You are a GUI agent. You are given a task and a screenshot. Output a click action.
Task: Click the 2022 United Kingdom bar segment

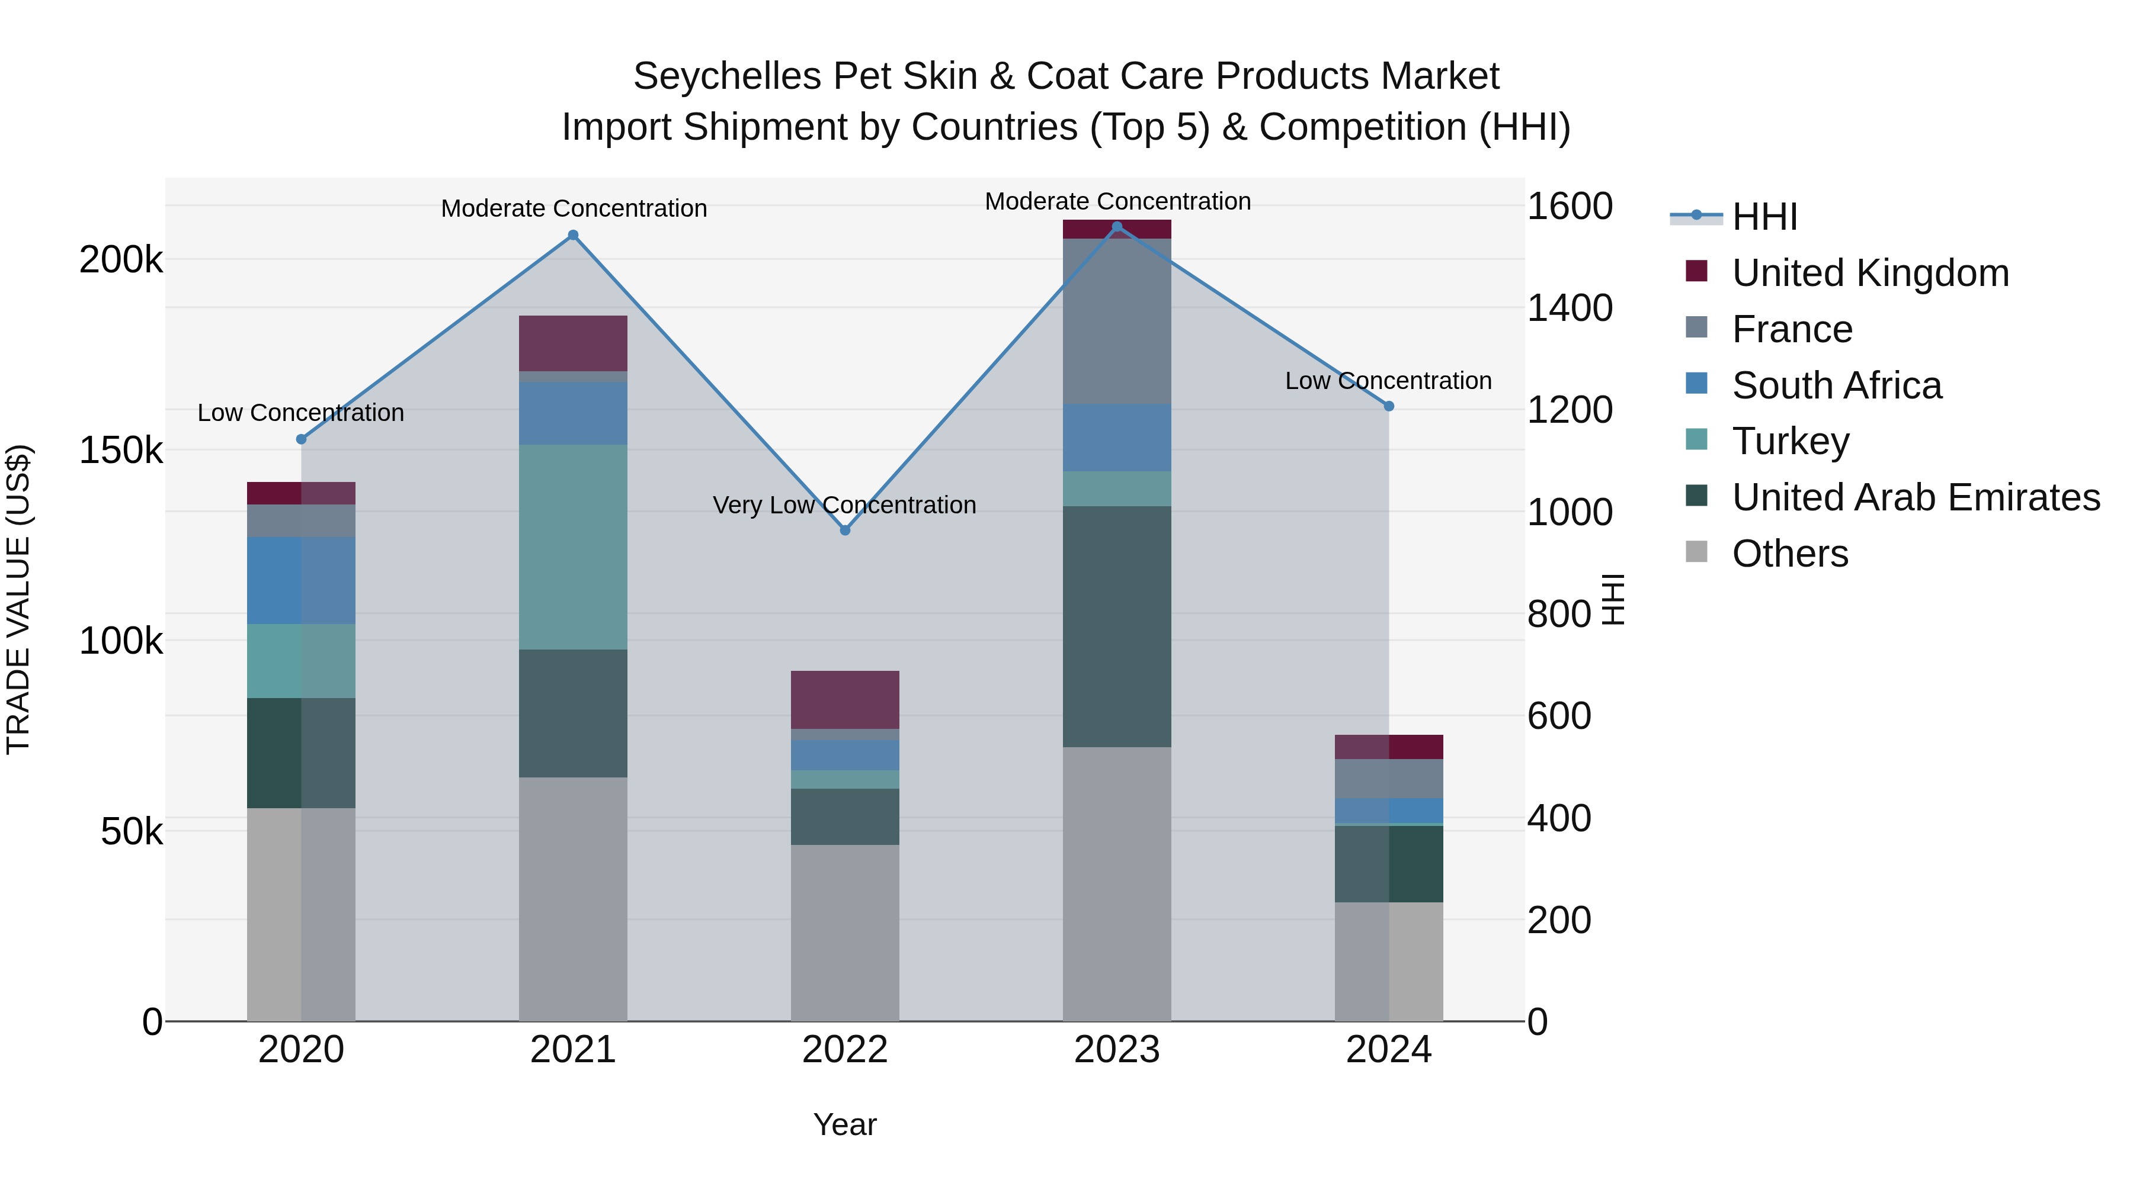[845, 700]
